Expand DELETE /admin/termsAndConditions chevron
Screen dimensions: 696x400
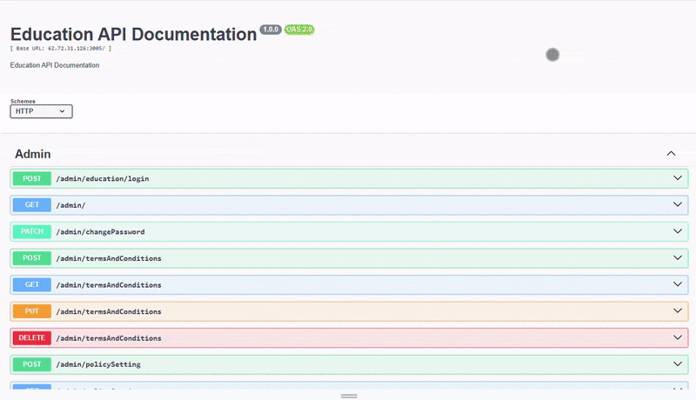(678, 337)
